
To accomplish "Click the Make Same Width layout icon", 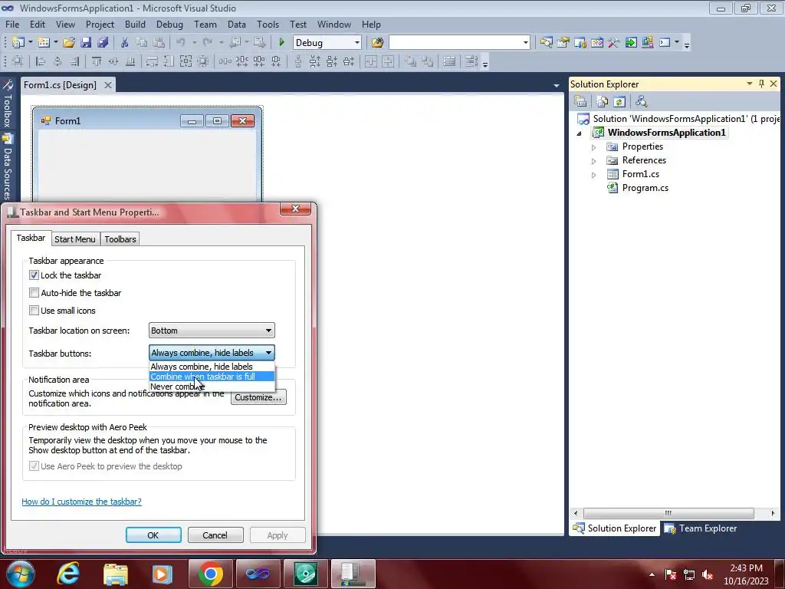I will coord(152,61).
